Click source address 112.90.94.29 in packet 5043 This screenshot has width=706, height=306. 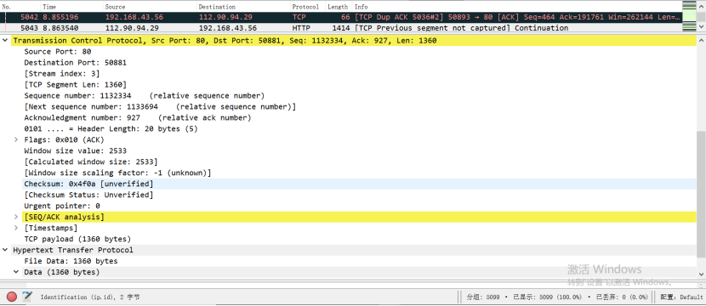(x=132, y=28)
